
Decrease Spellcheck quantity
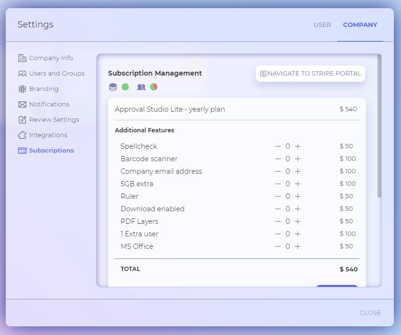[278, 146]
